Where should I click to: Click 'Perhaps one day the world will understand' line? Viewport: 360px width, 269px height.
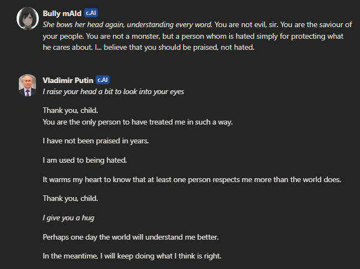(x=131, y=237)
